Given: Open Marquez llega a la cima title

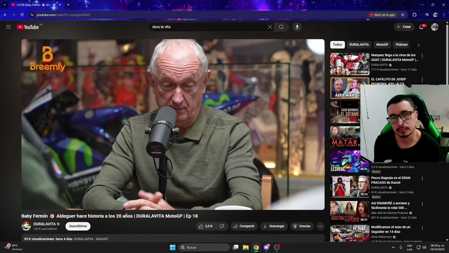Looking at the screenshot, I should (x=395, y=58).
